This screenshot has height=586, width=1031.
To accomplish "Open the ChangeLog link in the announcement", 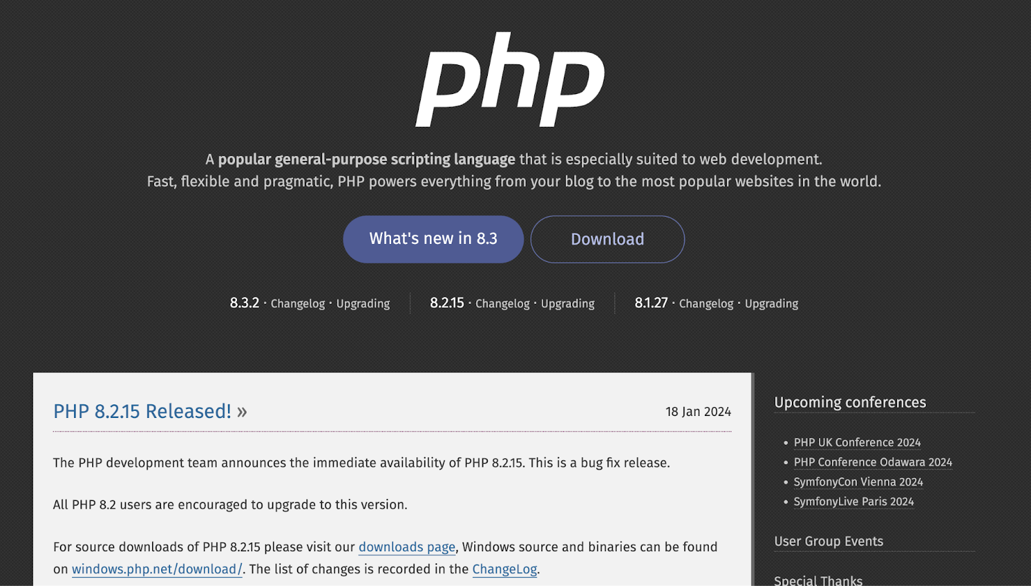I will click(504, 569).
